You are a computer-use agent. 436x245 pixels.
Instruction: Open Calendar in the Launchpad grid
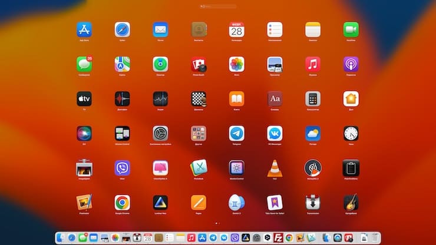(237, 29)
